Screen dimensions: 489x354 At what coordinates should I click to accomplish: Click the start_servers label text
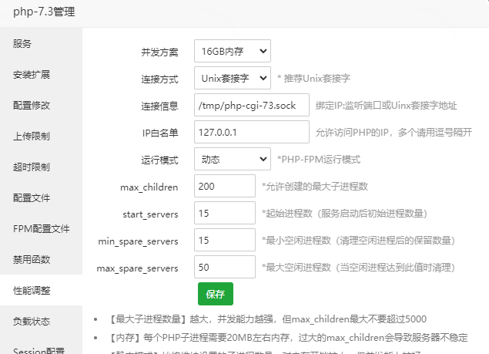[x=150, y=214]
